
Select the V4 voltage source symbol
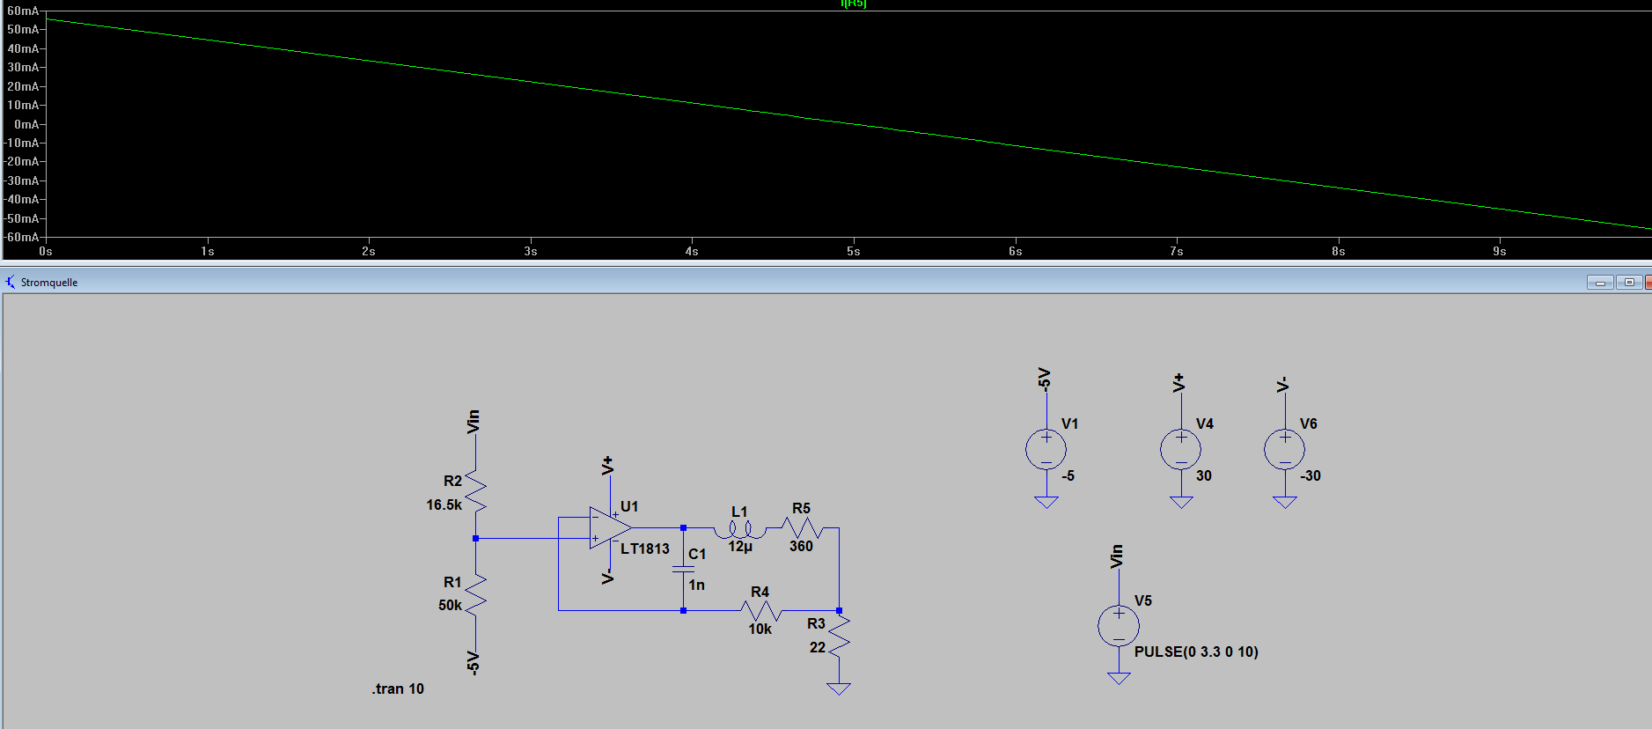tap(1181, 450)
